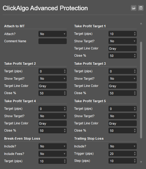Click Target 1 Target Line Color field
This screenshot has width=146, height=169.
point(122,49)
